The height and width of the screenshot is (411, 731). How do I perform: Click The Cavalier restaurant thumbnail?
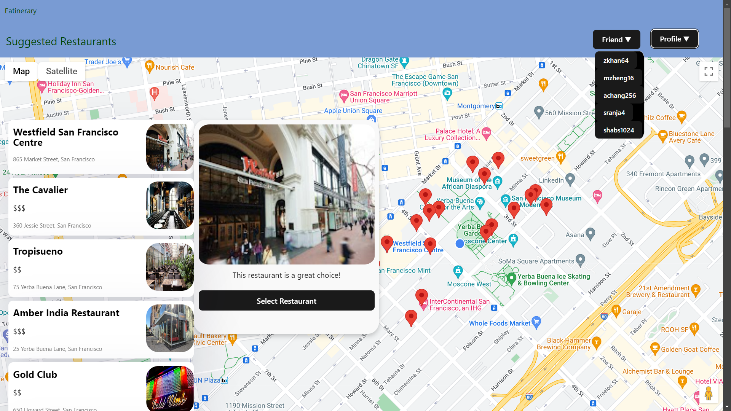pyautogui.click(x=169, y=205)
